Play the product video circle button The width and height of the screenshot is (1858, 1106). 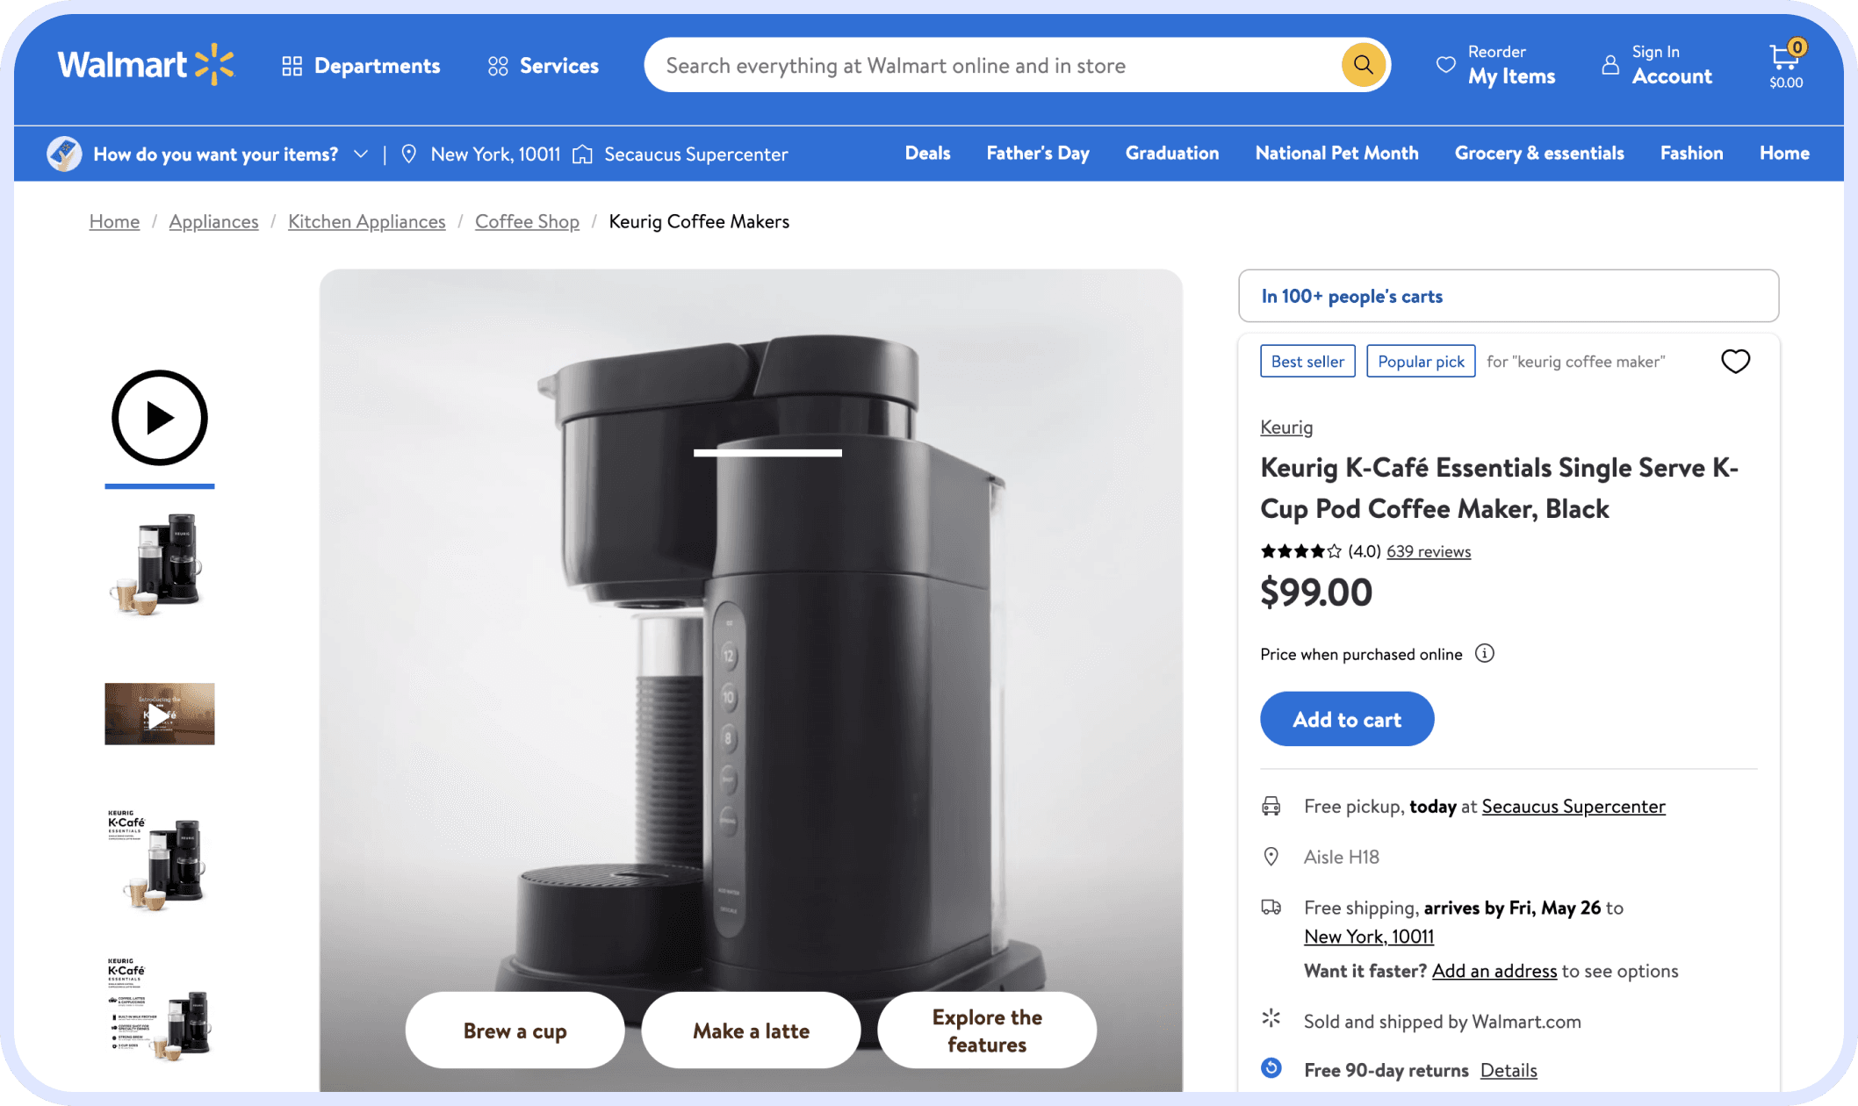click(x=159, y=418)
